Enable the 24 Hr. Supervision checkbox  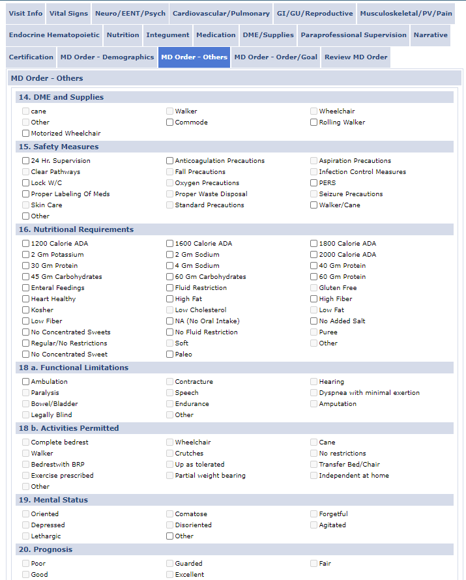point(25,160)
